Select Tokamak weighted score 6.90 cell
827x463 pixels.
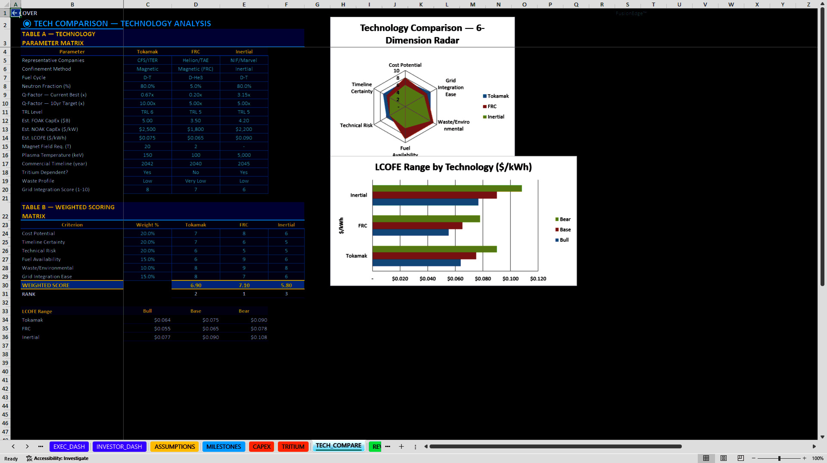(196, 285)
